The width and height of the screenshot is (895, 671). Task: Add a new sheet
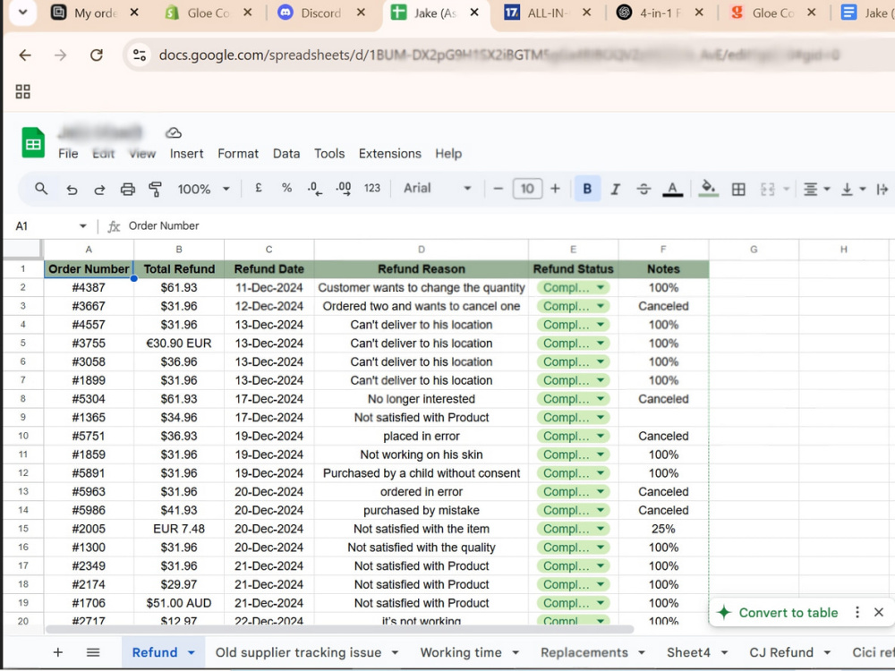[x=57, y=652]
